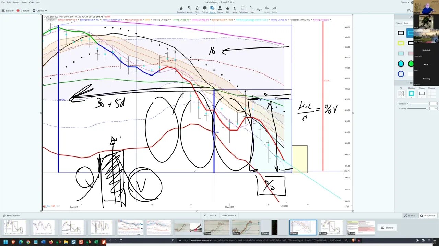This screenshot has height=246, width=439.
Task: Select the last recent thumbnail with red text
Action: point(360,228)
